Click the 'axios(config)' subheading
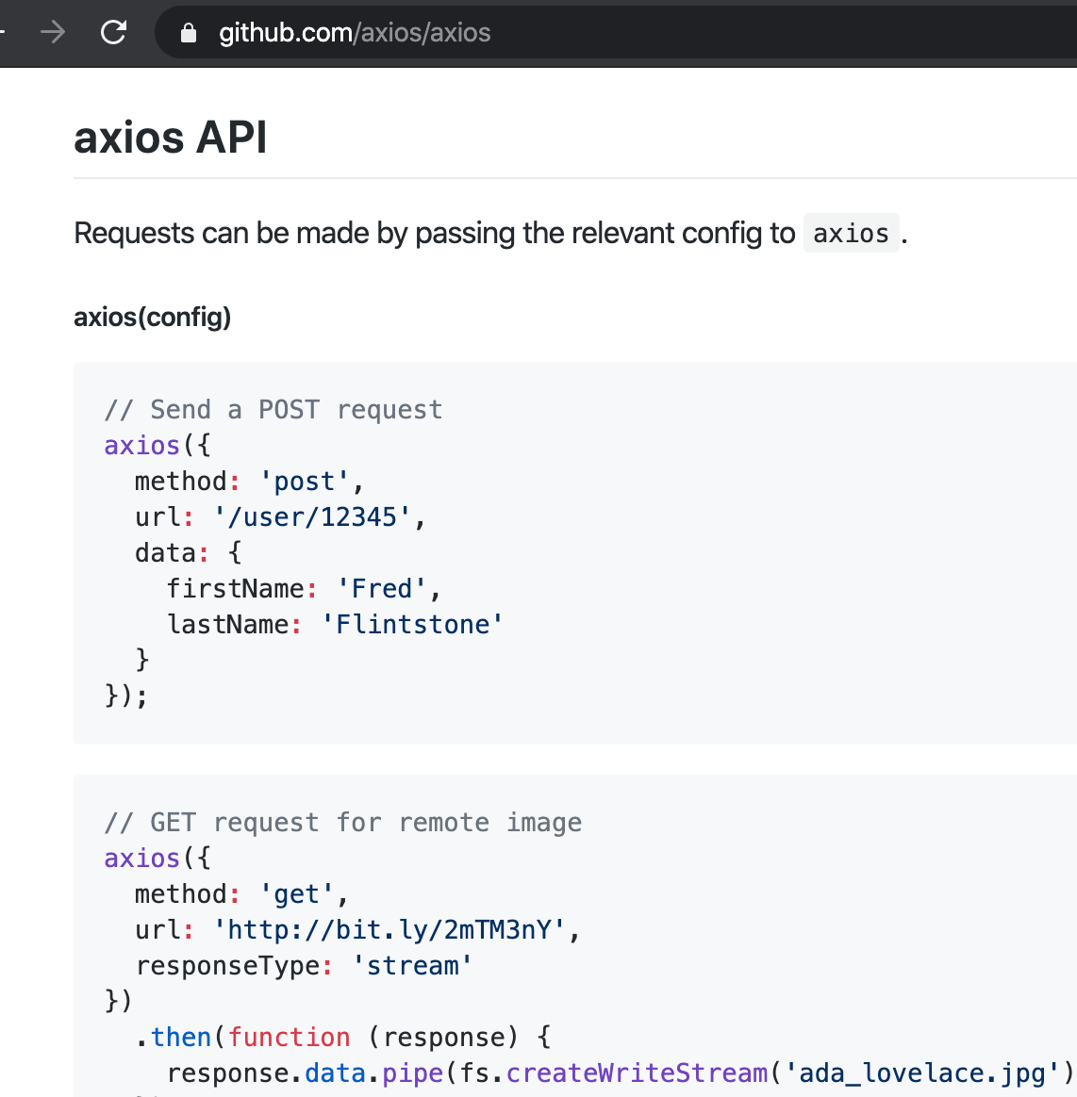This screenshot has width=1077, height=1097. (152, 317)
